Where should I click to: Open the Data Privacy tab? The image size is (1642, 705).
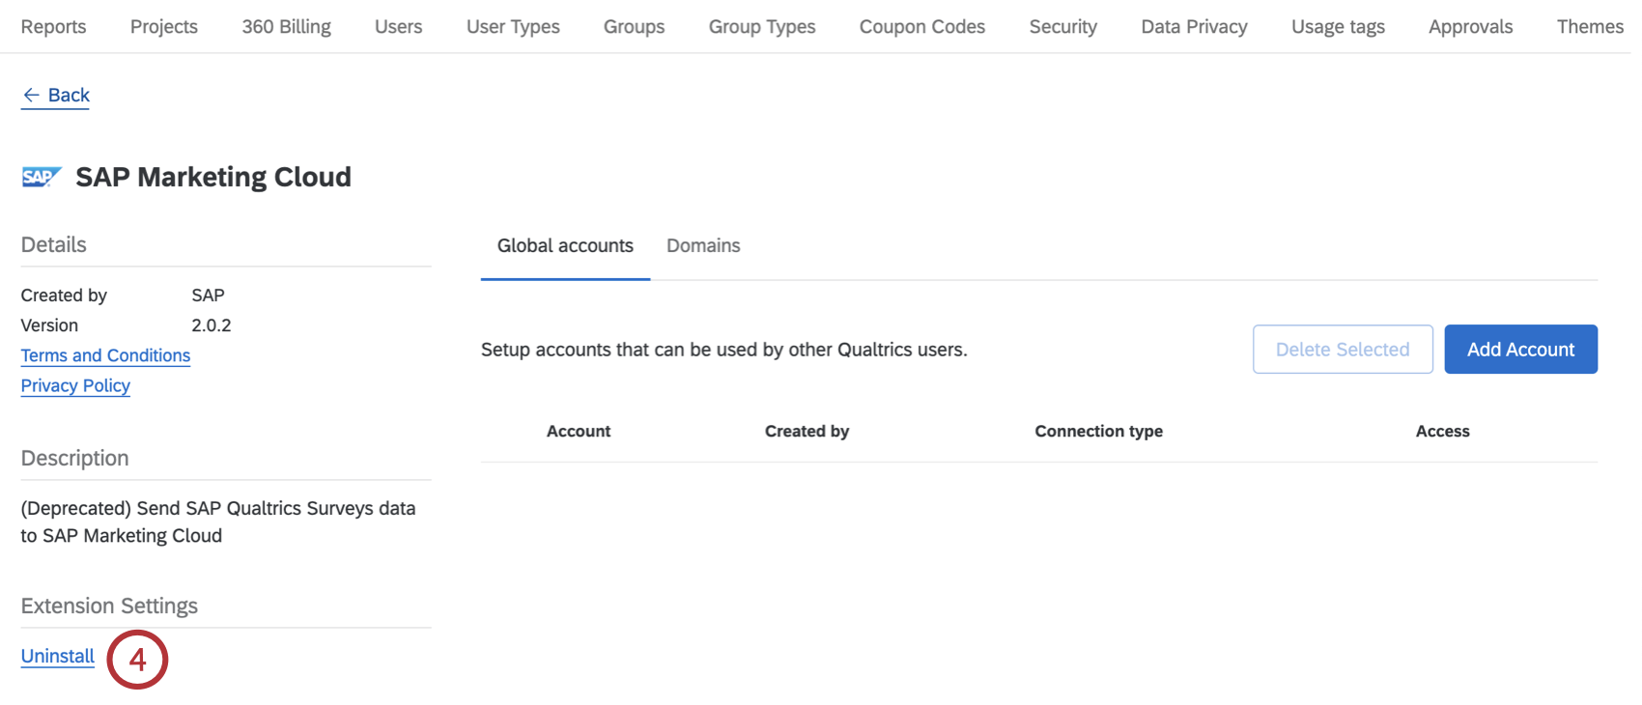(1194, 27)
